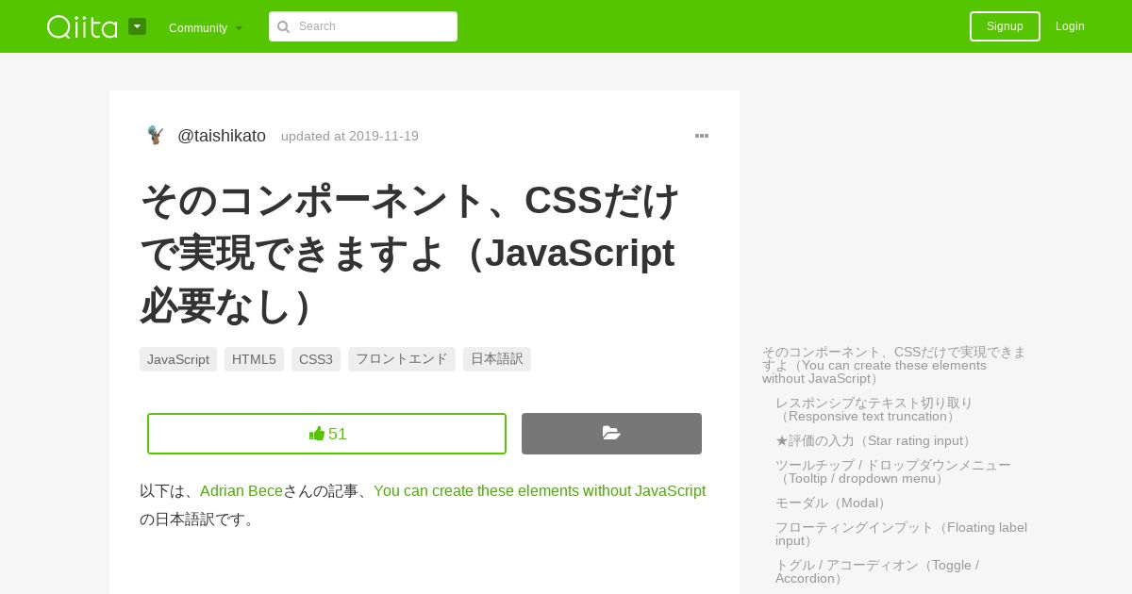Open the dropdown arrow beside Qiita logo

coord(137,26)
